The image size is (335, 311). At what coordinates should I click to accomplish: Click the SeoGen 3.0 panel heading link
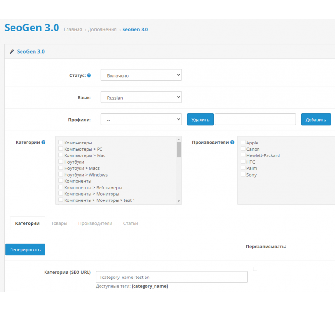31,52
